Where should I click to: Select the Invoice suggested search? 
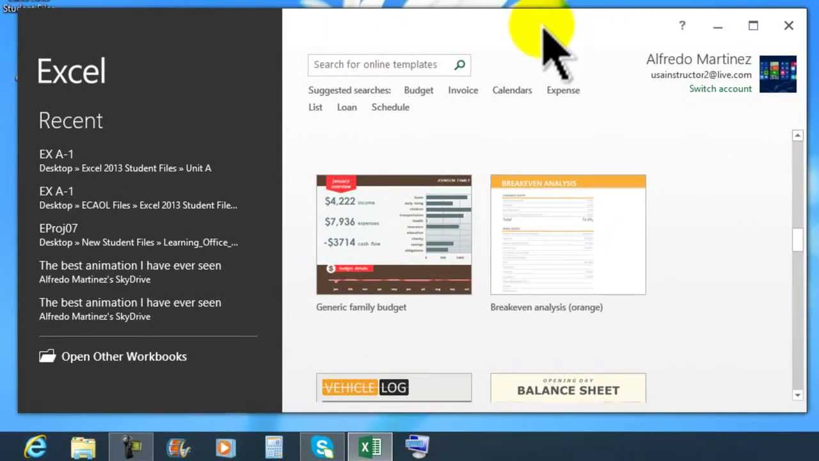(x=463, y=90)
